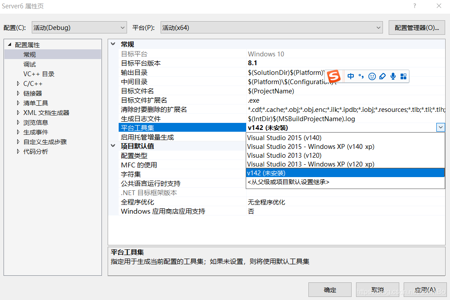Click the $(IntDir)$(MSBuildProjectName).log value
The width and height of the screenshot is (450, 300).
pyautogui.click(x=301, y=119)
